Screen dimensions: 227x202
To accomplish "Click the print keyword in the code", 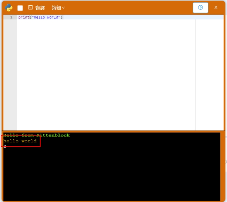I will point(24,17).
